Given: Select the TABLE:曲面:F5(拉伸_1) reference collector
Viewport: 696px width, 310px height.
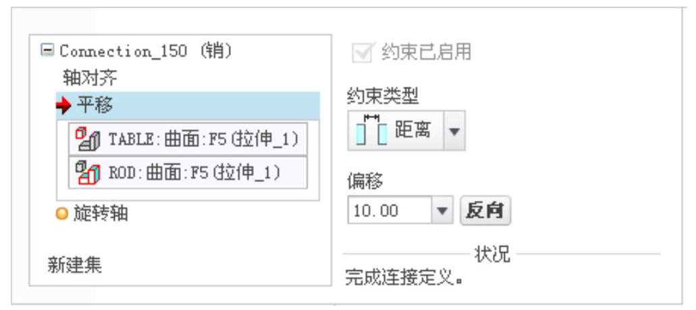Looking at the screenshot, I should pos(188,139).
